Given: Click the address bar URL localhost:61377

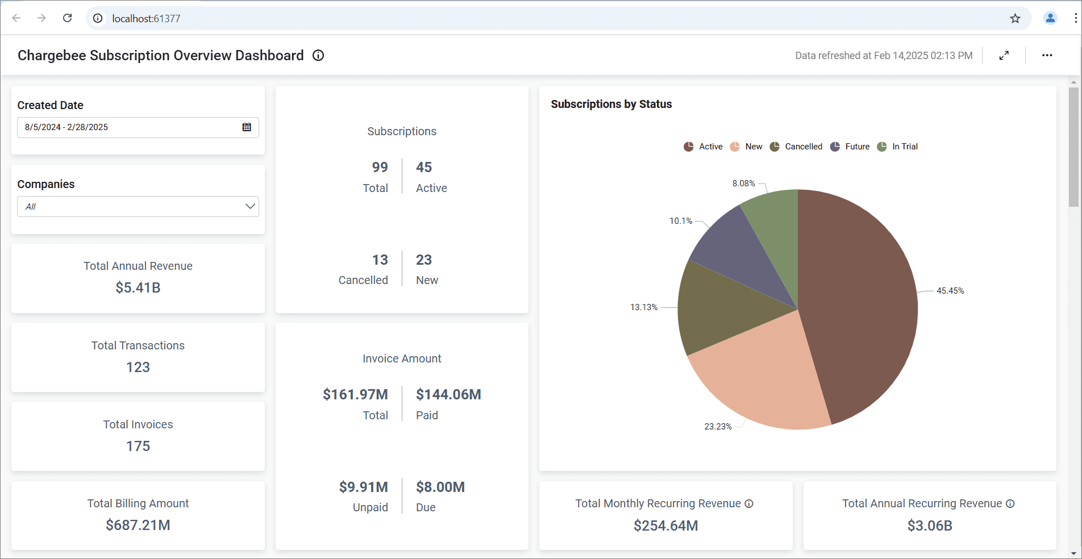Looking at the screenshot, I should 146,19.
